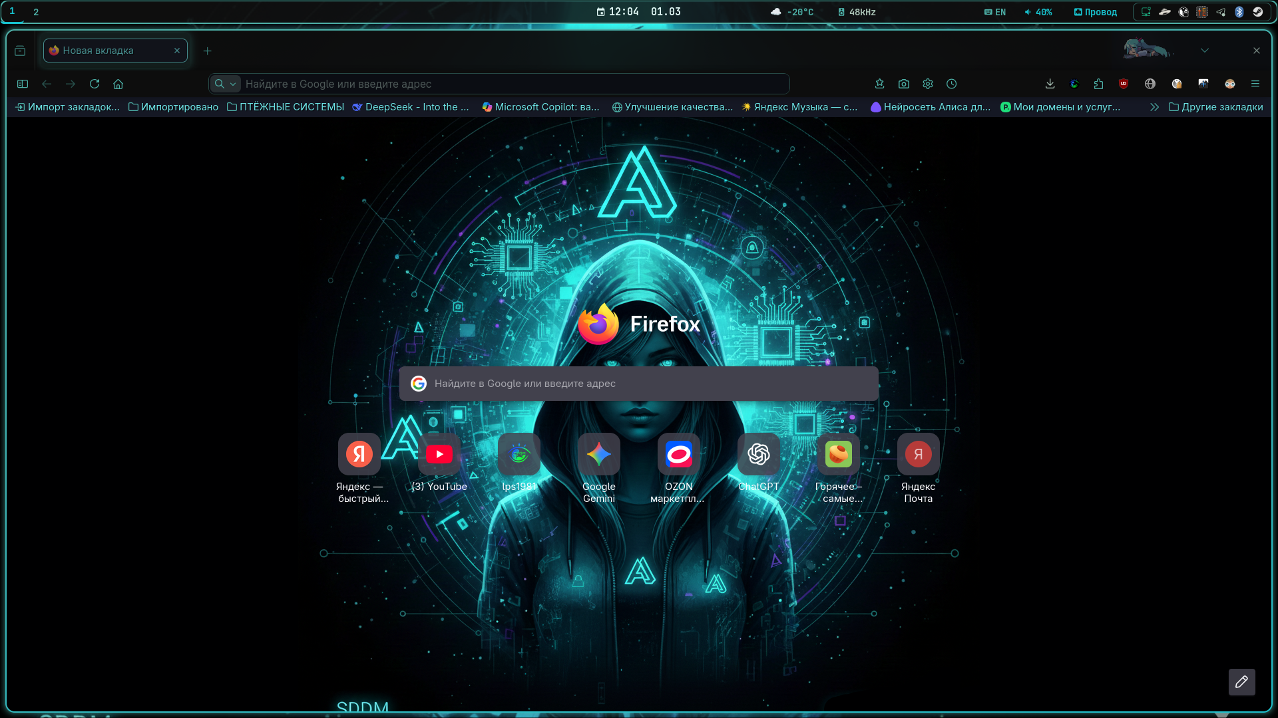The height and width of the screenshot is (718, 1278).
Task: Expand the search engine selector dropdown
Action: (226, 84)
